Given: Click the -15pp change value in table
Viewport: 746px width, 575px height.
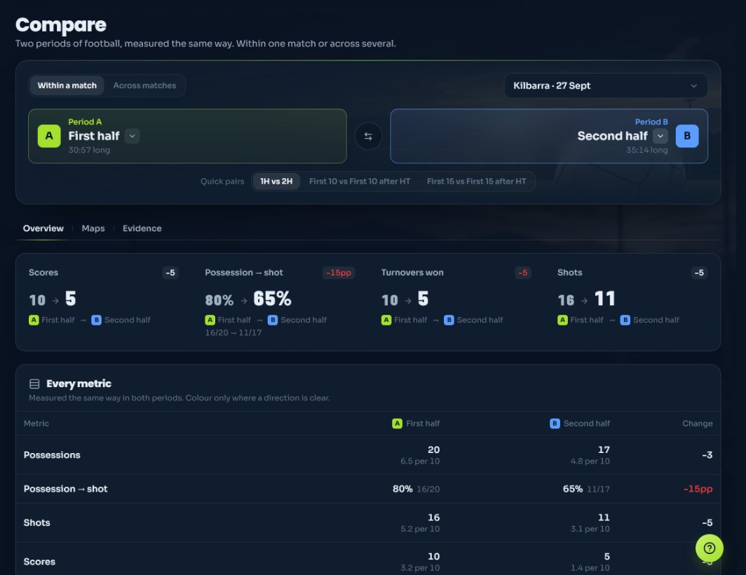Looking at the screenshot, I should [698, 489].
